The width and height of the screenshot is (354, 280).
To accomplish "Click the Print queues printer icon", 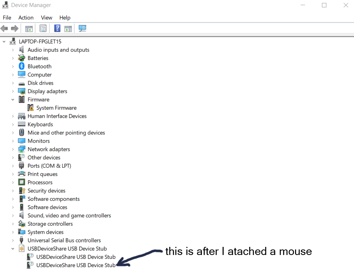I will pos(22,174).
